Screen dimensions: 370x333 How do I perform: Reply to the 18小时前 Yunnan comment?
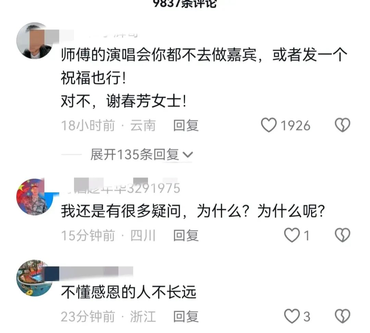coord(186,125)
